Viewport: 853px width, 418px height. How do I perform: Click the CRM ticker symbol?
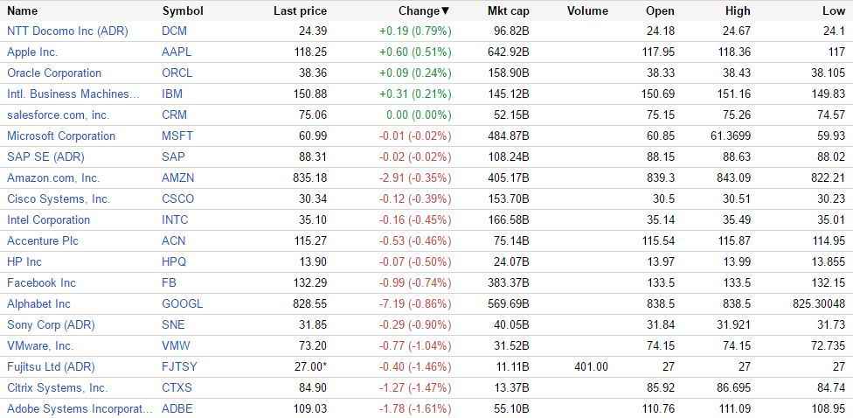[x=175, y=115]
